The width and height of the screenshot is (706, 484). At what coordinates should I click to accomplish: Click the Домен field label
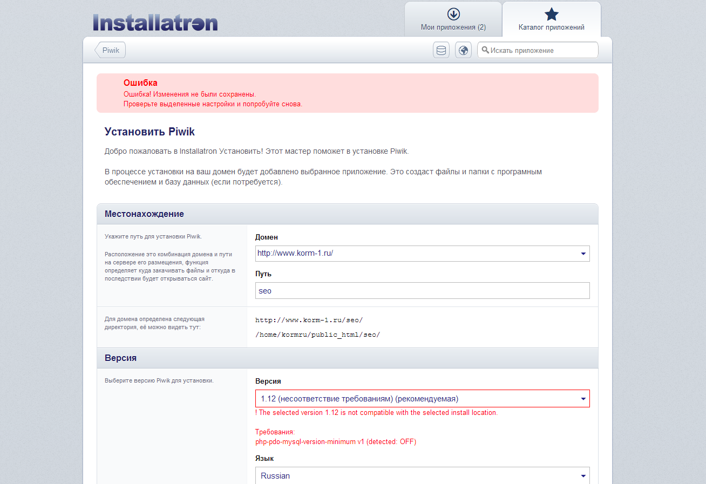tap(267, 237)
